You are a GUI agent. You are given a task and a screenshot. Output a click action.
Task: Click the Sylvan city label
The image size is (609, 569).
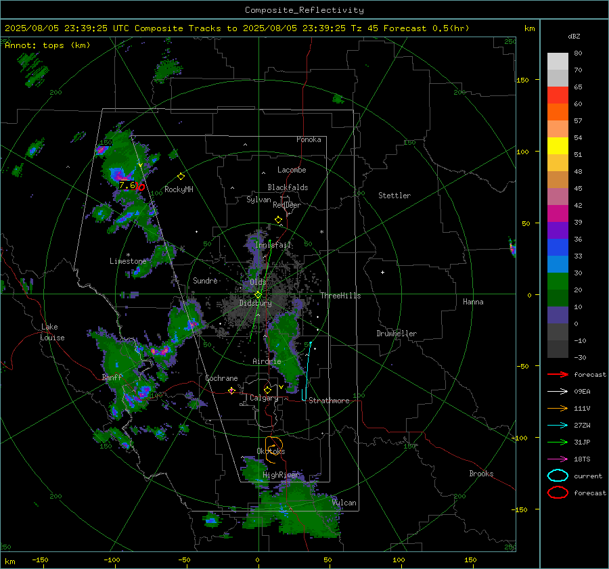258,200
